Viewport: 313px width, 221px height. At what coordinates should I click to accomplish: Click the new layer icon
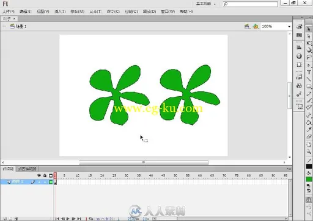click(4, 219)
